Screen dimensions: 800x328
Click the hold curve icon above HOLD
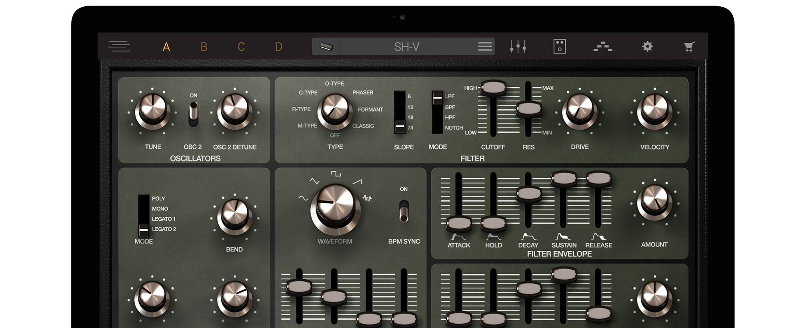click(493, 237)
